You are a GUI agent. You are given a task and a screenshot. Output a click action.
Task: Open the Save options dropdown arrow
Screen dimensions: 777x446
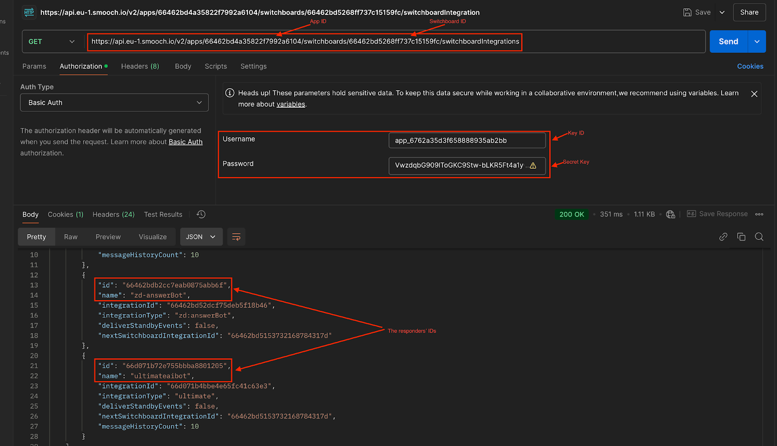pyautogui.click(x=722, y=13)
